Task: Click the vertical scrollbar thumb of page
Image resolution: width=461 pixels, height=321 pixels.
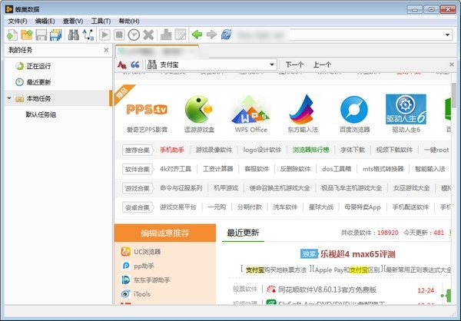Action: click(454, 94)
